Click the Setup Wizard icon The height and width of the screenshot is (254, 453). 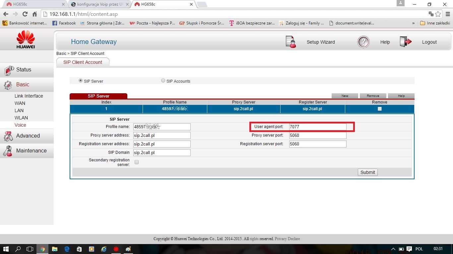coord(291,42)
